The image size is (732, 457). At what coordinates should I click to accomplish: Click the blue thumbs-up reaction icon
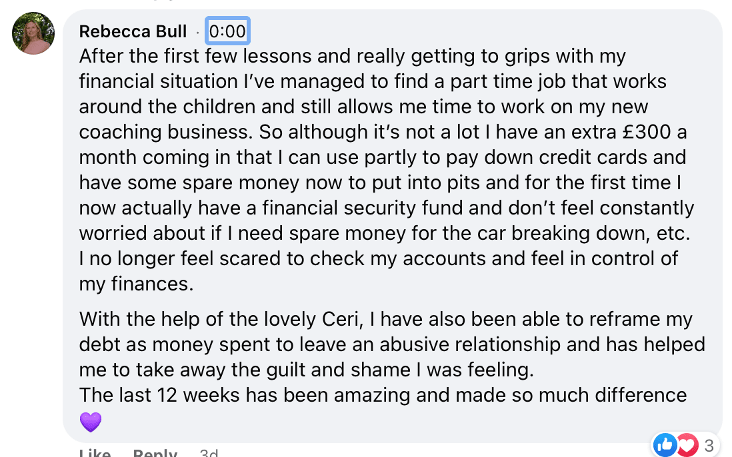pos(665,444)
